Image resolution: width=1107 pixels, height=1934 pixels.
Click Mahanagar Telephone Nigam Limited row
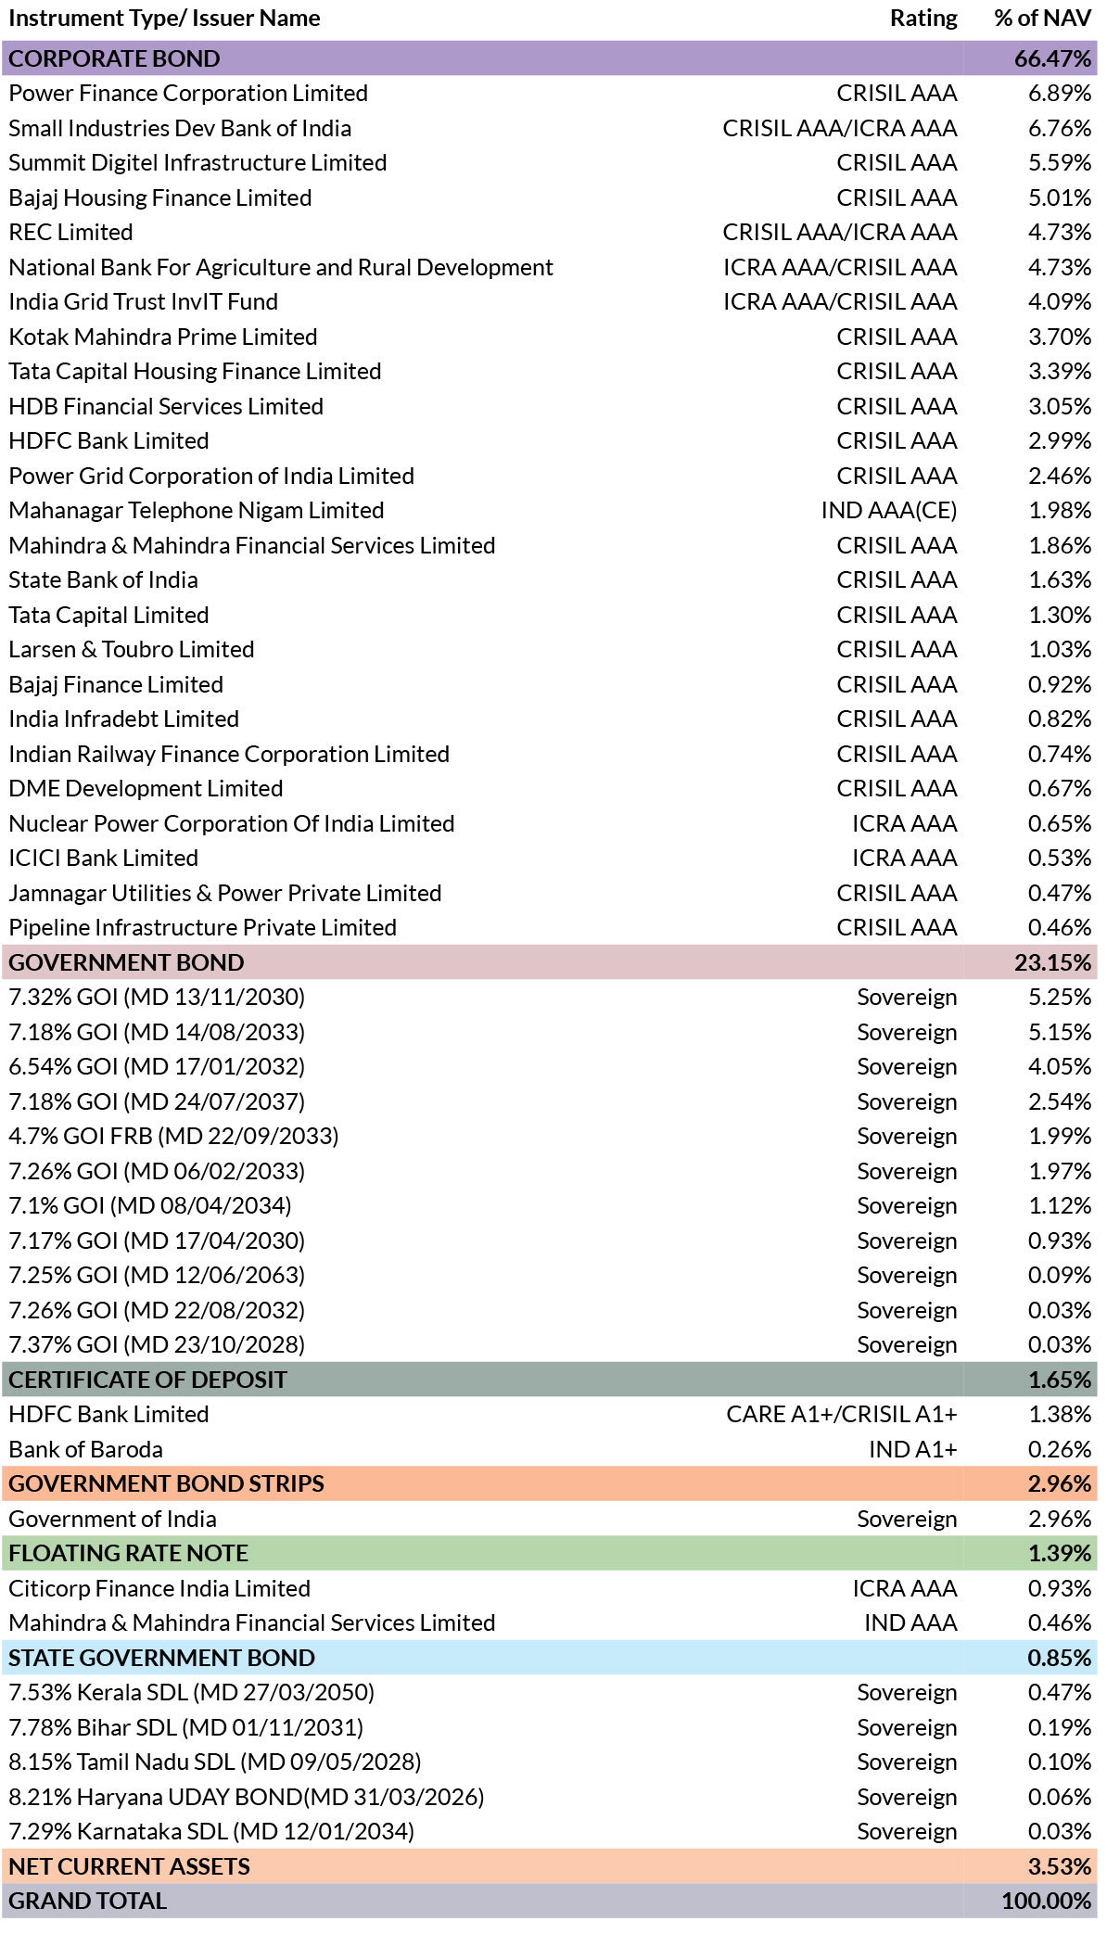click(549, 511)
